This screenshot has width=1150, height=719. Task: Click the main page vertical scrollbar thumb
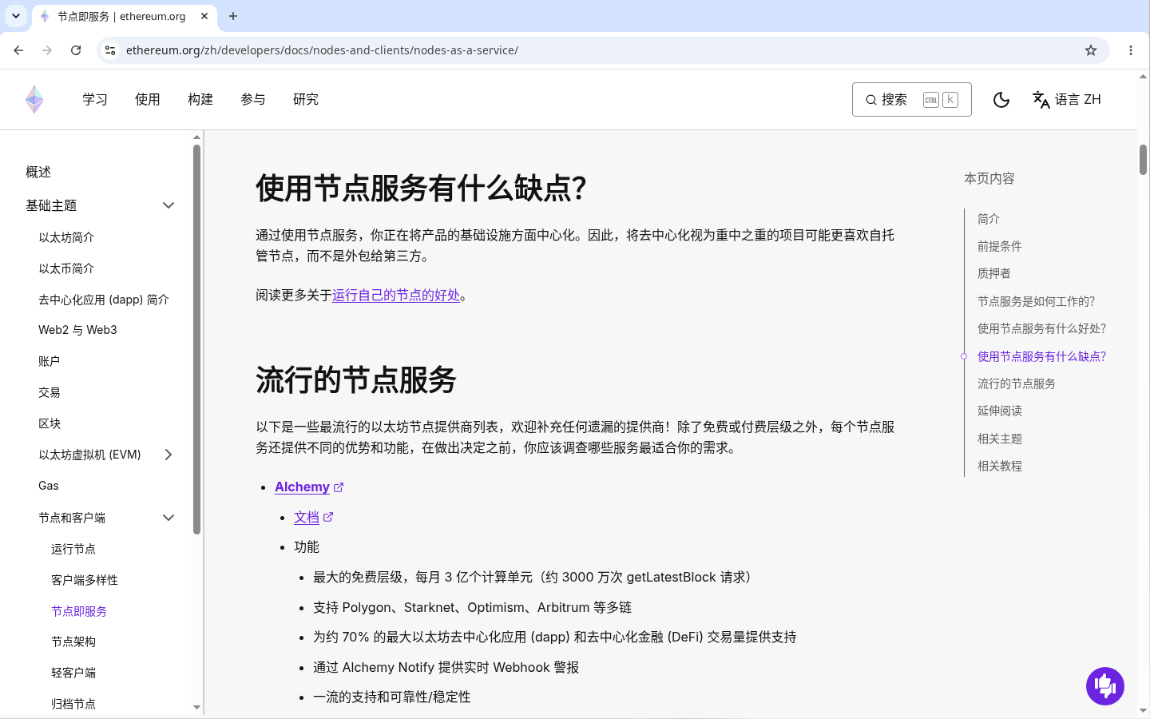[1143, 160]
